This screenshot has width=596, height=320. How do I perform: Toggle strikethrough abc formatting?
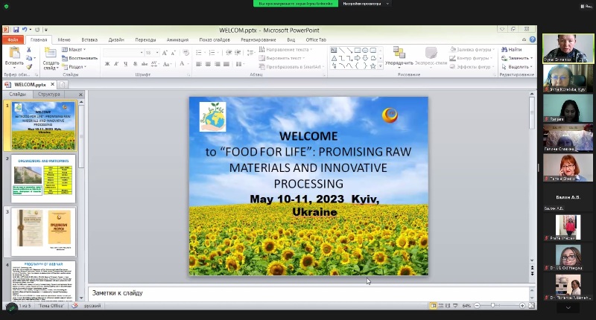click(x=145, y=64)
